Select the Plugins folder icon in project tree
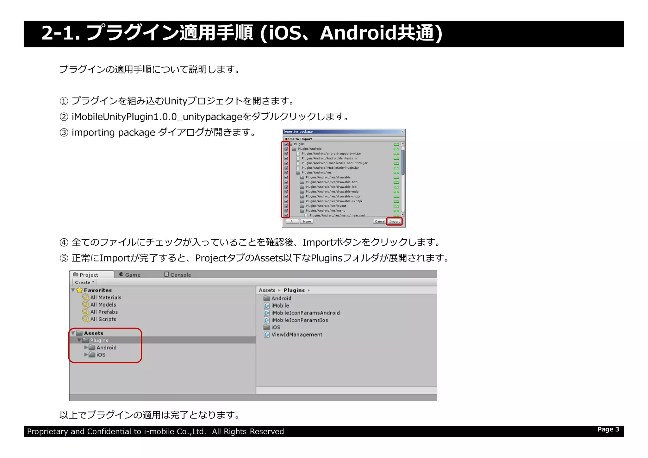 point(86,340)
